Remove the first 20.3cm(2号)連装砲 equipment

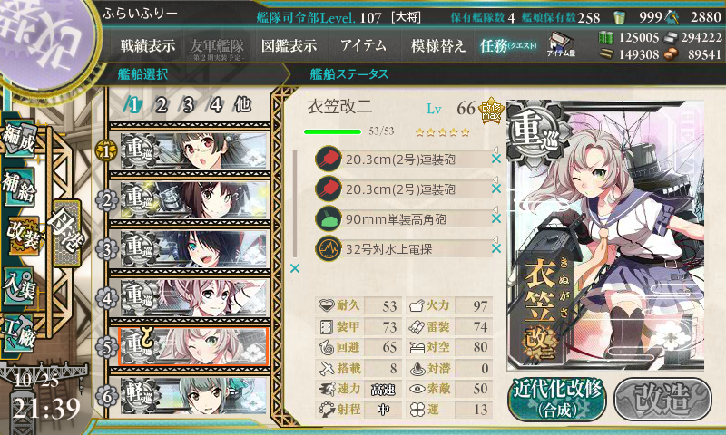click(x=495, y=159)
